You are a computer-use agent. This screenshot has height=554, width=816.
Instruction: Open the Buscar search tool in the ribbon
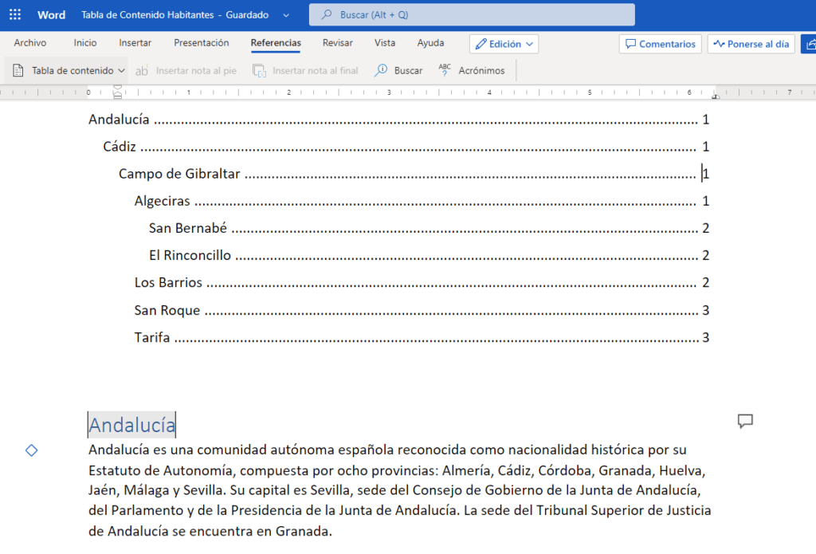click(x=398, y=70)
